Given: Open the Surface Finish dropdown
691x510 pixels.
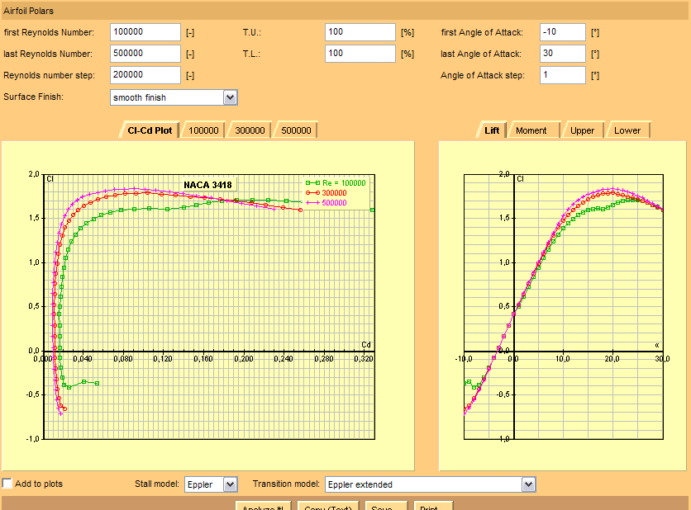Looking at the screenshot, I should (230, 97).
